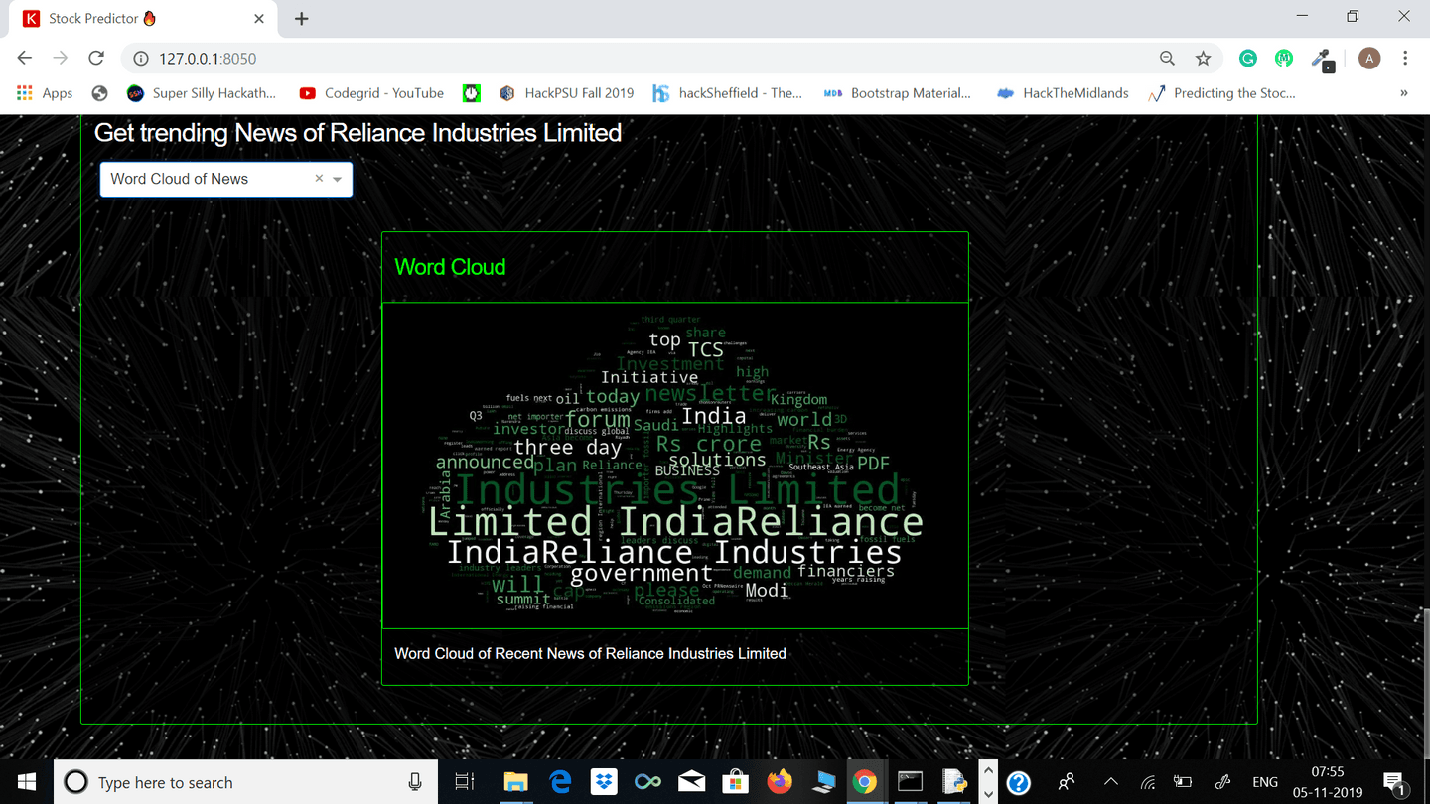Open the hackSheffield bookmark
This screenshot has height=804, width=1430.
pyautogui.click(x=727, y=93)
